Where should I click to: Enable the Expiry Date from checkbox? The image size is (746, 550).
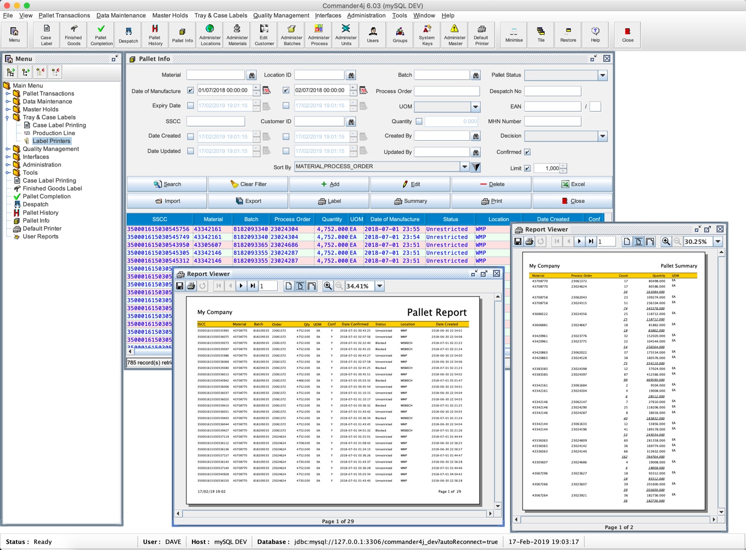click(190, 106)
